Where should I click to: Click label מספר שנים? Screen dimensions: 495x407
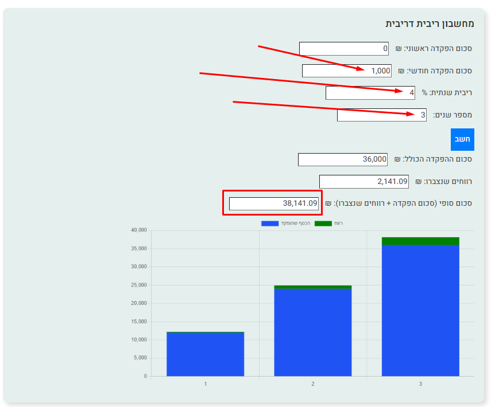(453, 115)
